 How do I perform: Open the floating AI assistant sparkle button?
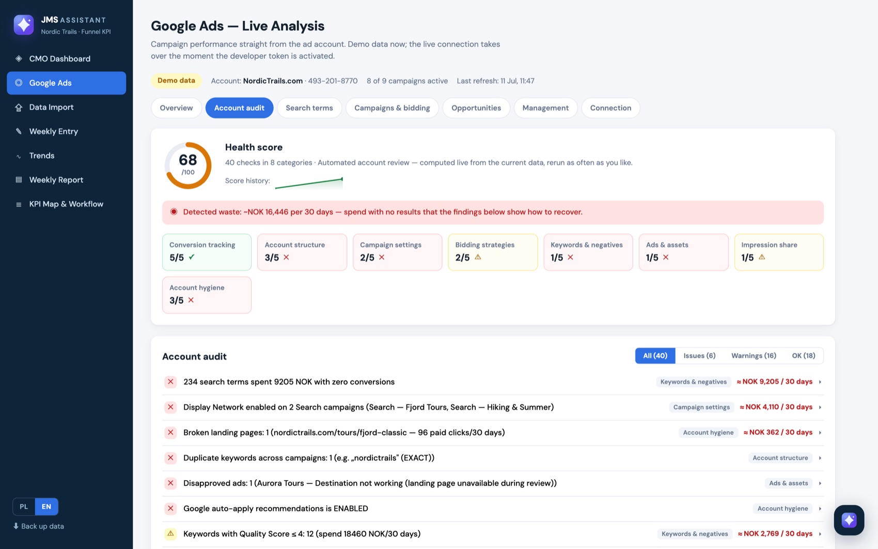click(x=849, y=520)
